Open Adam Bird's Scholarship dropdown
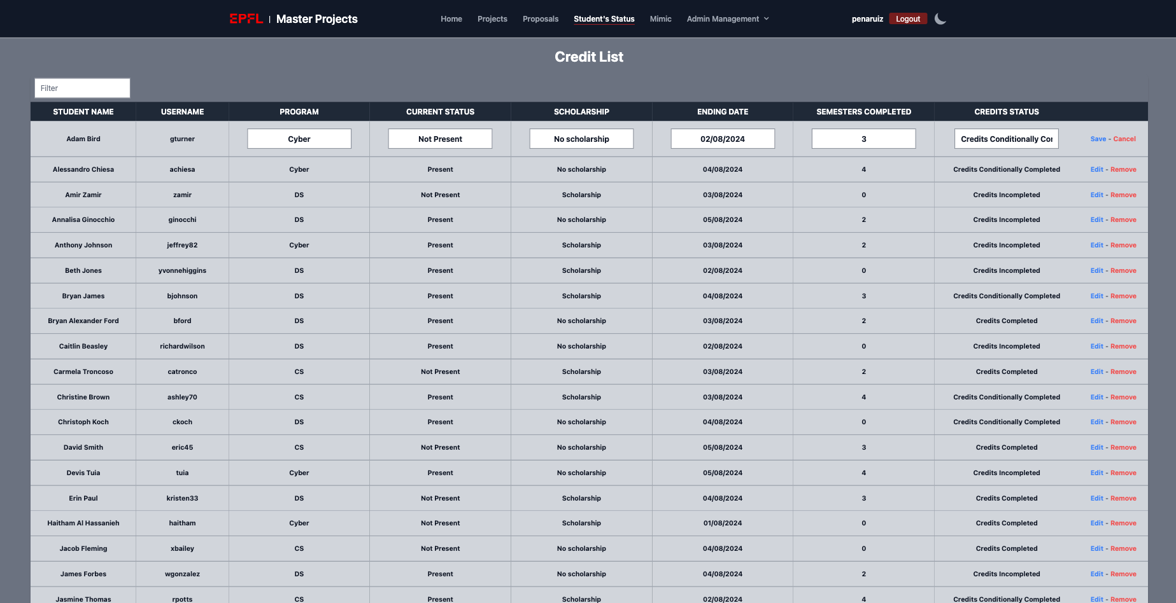The height and width of the screenshot is (603, 1176). coord(581,138)
